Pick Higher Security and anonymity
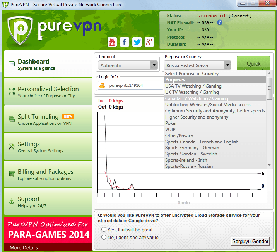This screenshot has width=277, height=252. [x=215, y=117]
